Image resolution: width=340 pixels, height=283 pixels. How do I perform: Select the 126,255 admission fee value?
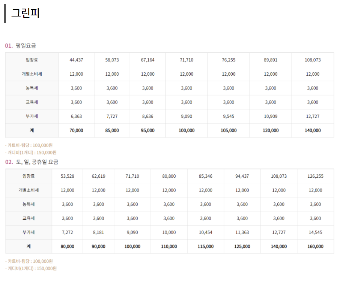click(x=316, y=176)
